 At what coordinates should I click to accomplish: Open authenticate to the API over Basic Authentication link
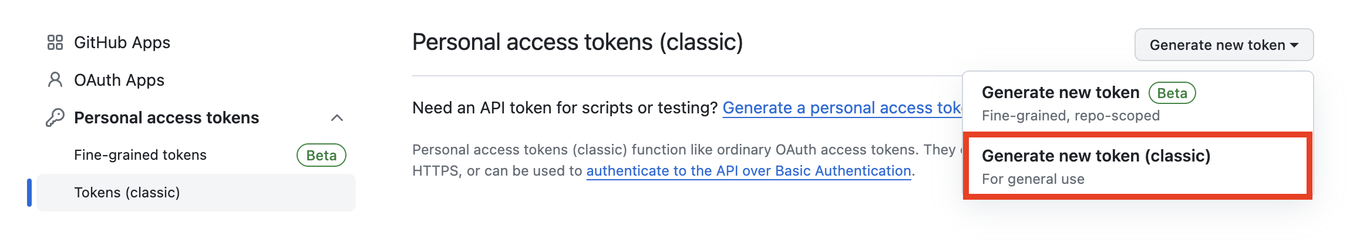(x=749, y=171)
